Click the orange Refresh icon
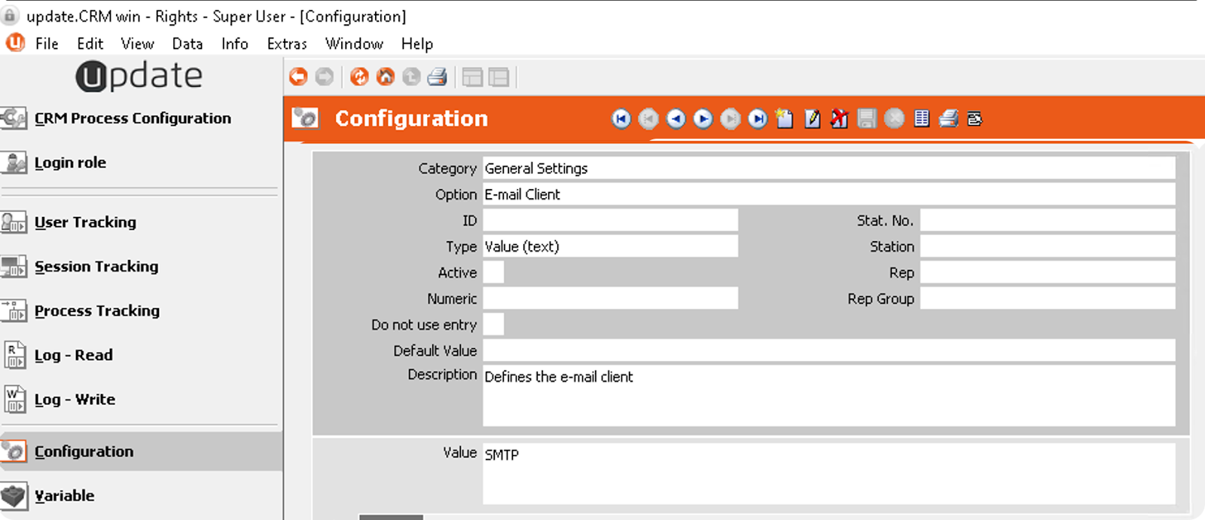 click(x=359, y=77)
